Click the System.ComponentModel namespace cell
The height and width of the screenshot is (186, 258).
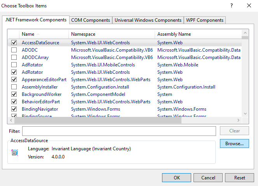98,94
